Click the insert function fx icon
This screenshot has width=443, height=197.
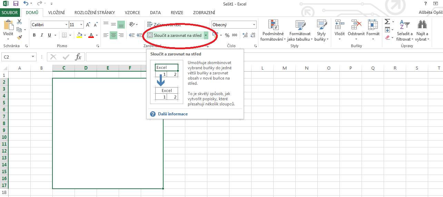coord(78,57)
